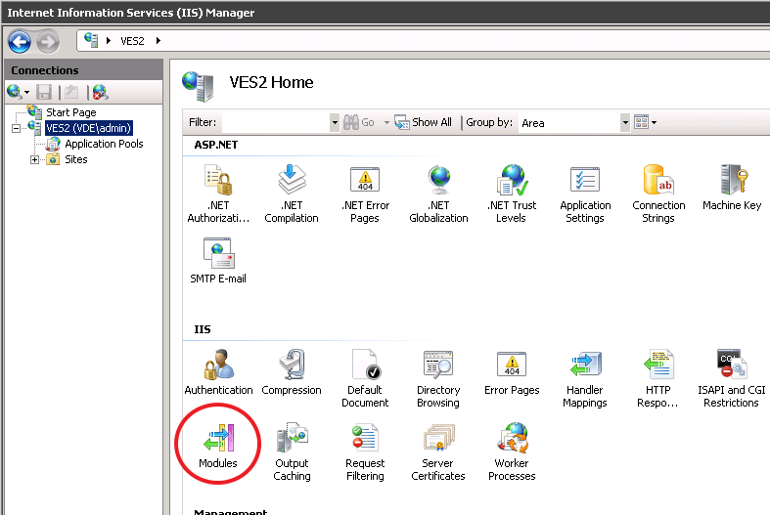
Task: Open .NET Compilation settings
Action: tap(292, 193)
